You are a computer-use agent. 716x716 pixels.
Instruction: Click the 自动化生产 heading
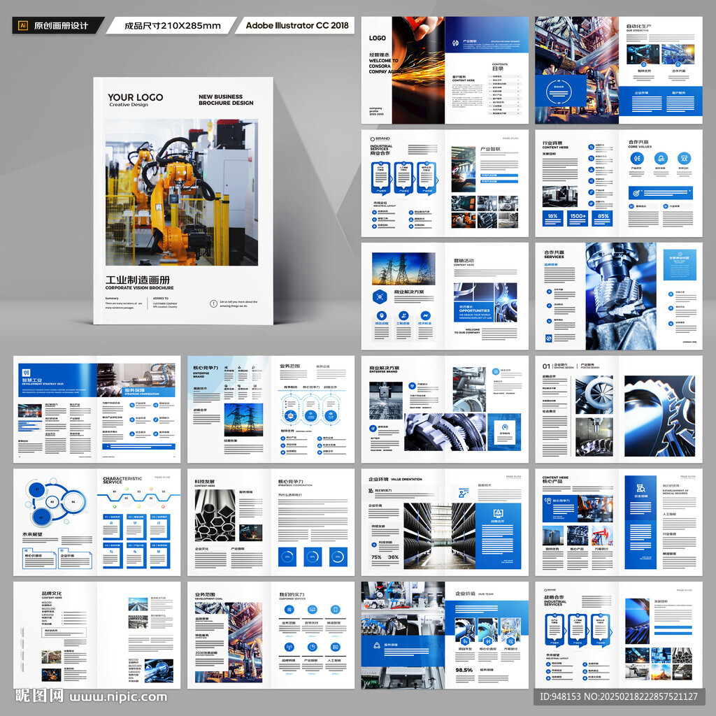click(x=638, y=27)
